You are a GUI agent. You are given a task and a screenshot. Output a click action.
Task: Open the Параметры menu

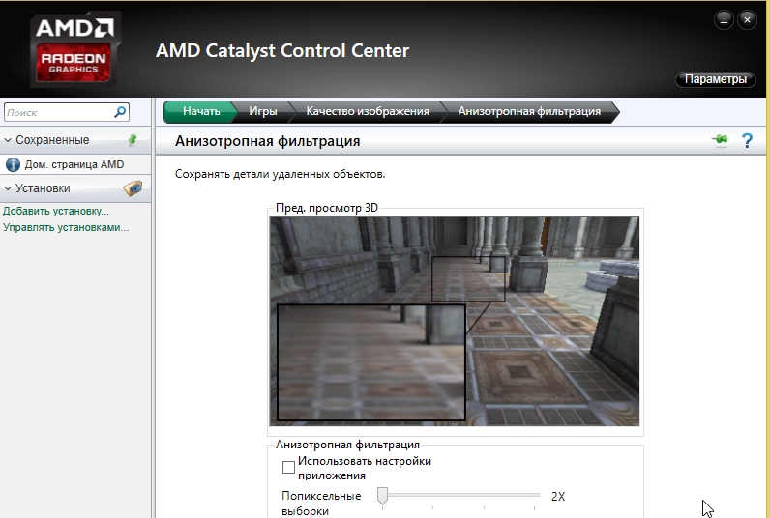716,79
